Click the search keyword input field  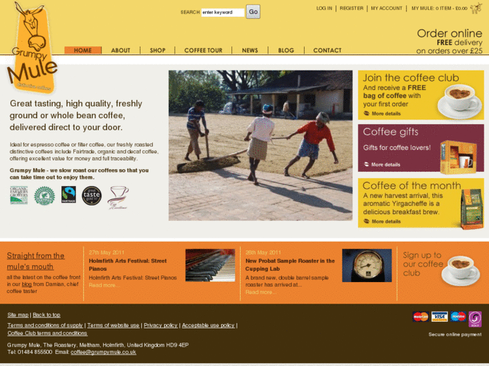point(223,12)
